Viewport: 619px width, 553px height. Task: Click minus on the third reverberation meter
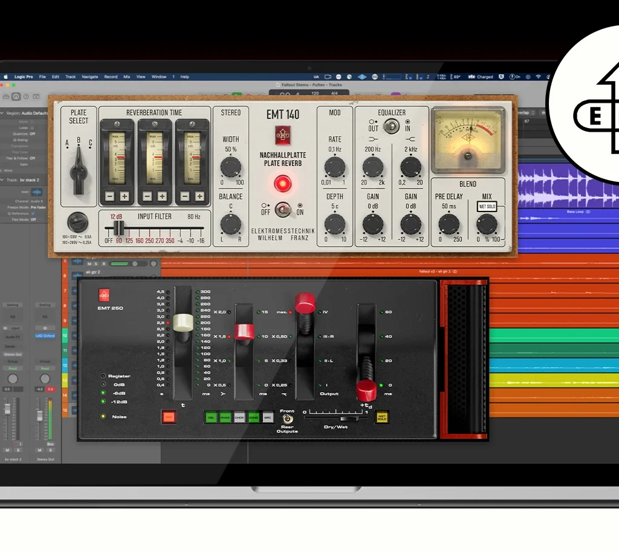[x=185, y=196]
